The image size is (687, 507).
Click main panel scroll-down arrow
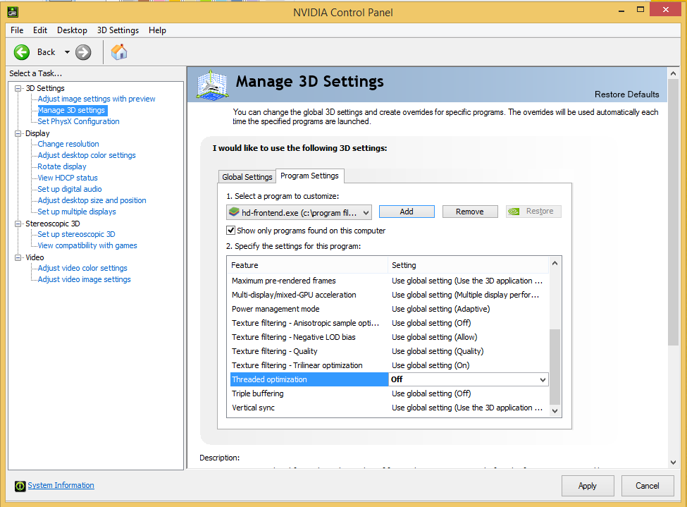(x=674, y=463)
